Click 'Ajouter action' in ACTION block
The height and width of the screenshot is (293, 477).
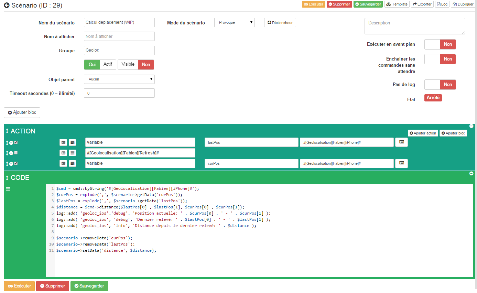coord(423,133)
